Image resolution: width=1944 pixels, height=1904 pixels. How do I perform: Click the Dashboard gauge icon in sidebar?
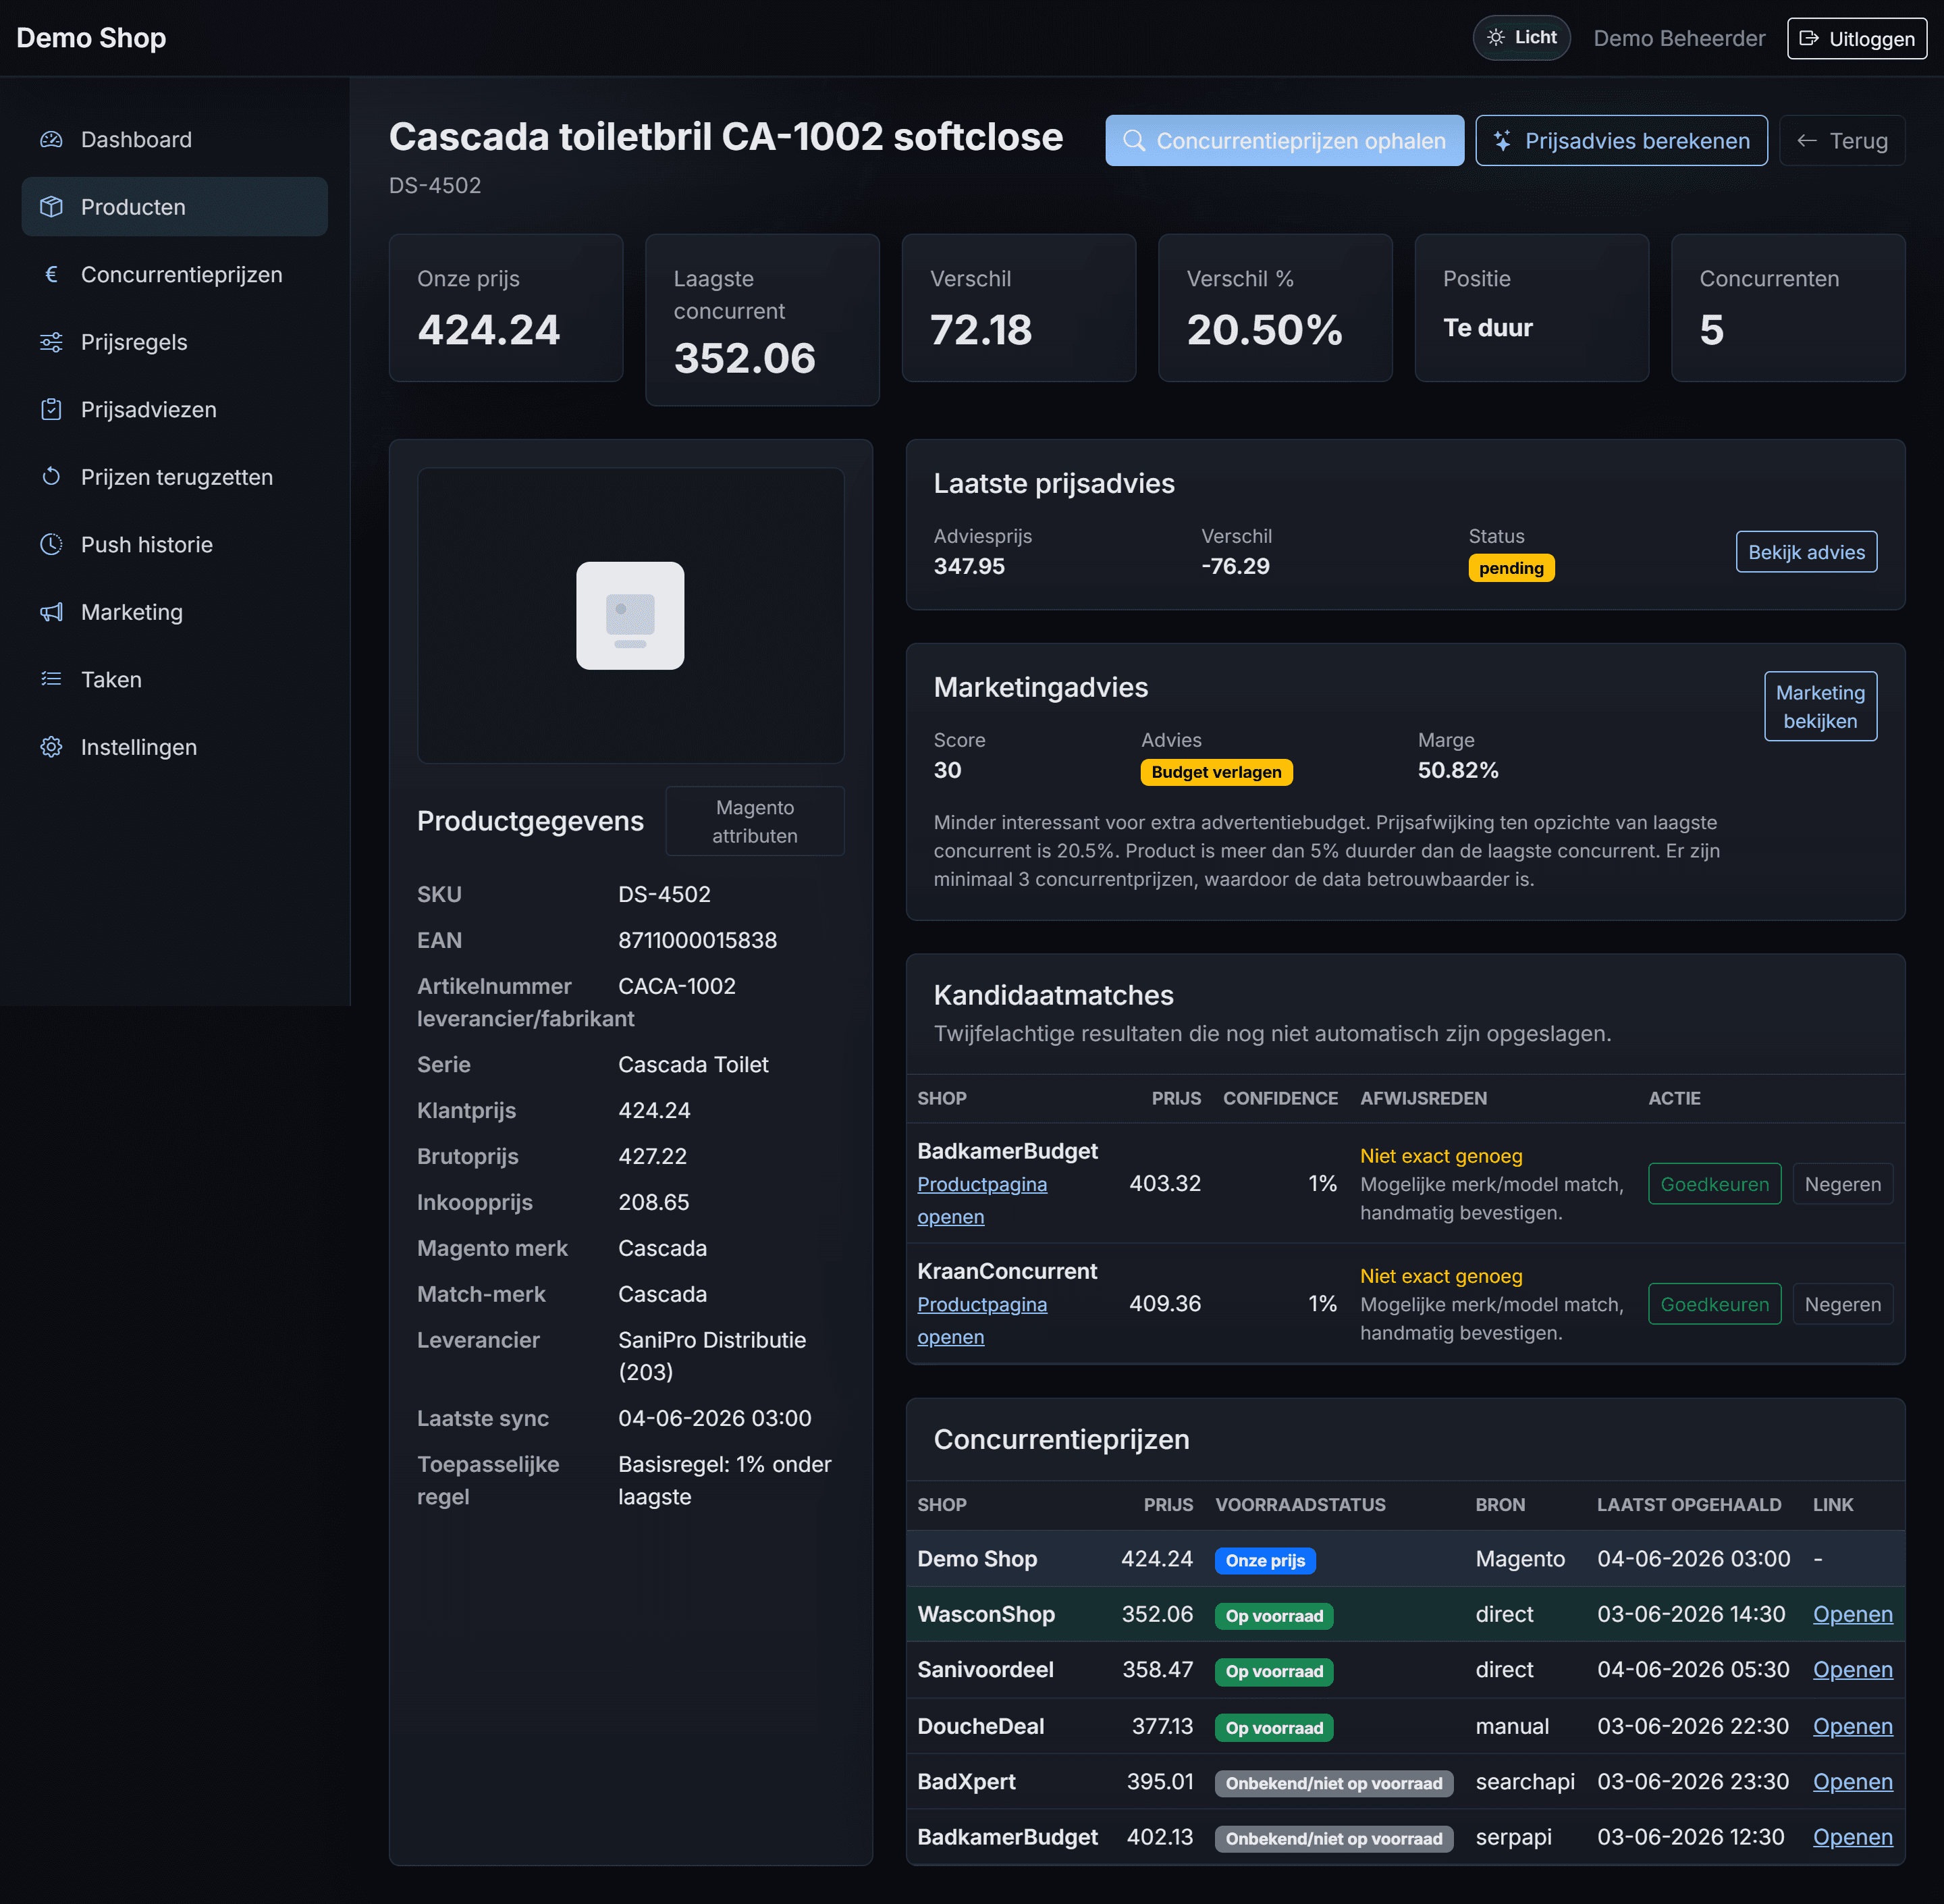pos(51,140)
